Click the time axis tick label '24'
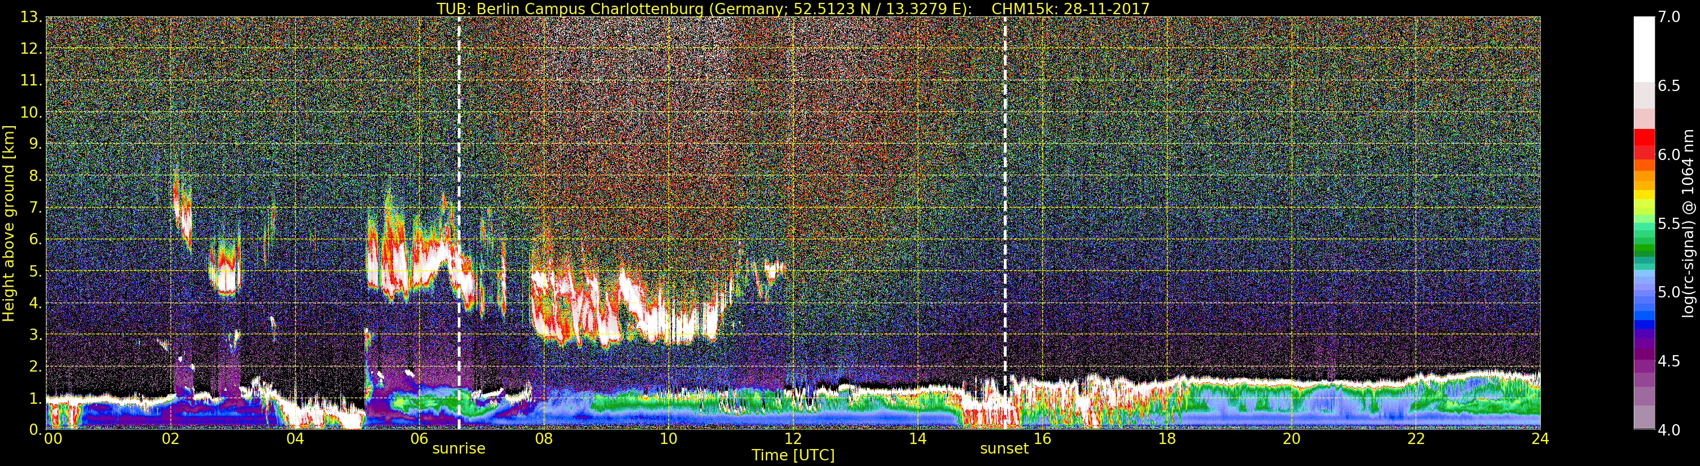 [1540, 439]
